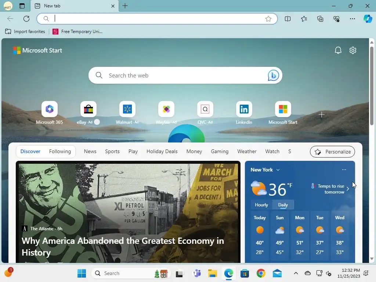Switch to the Following tab
Screen dimensions: 376x282
point(60,152)
